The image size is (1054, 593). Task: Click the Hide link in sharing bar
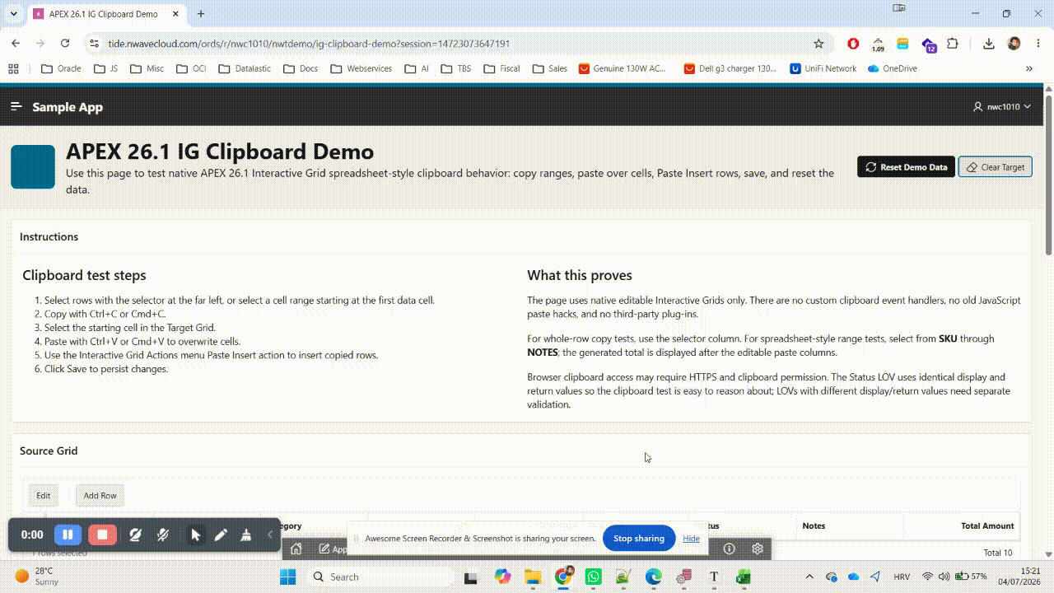pos(691,539)
